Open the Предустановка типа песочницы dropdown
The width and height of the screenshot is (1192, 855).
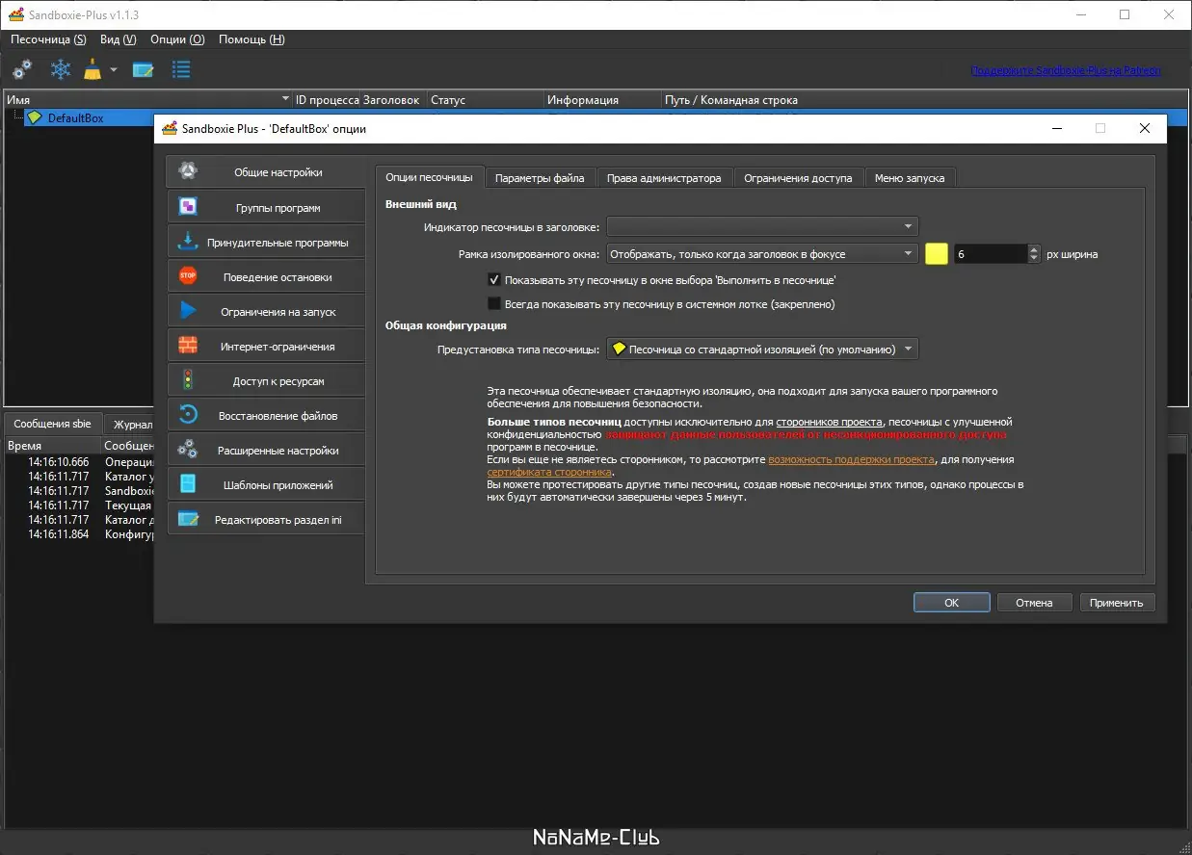coord(761,349)
